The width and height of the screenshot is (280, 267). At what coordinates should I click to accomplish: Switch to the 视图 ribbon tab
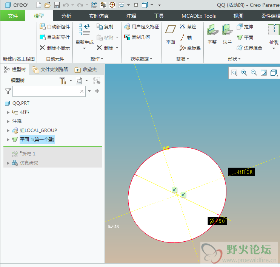click(238, 16)
